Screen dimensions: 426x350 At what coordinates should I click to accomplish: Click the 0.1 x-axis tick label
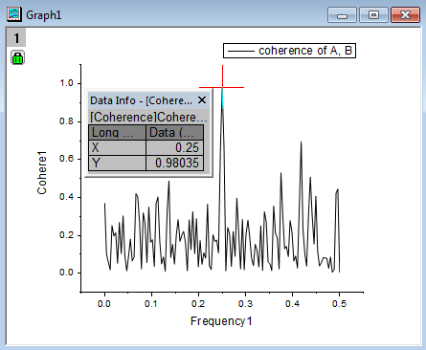pos(151,303)
